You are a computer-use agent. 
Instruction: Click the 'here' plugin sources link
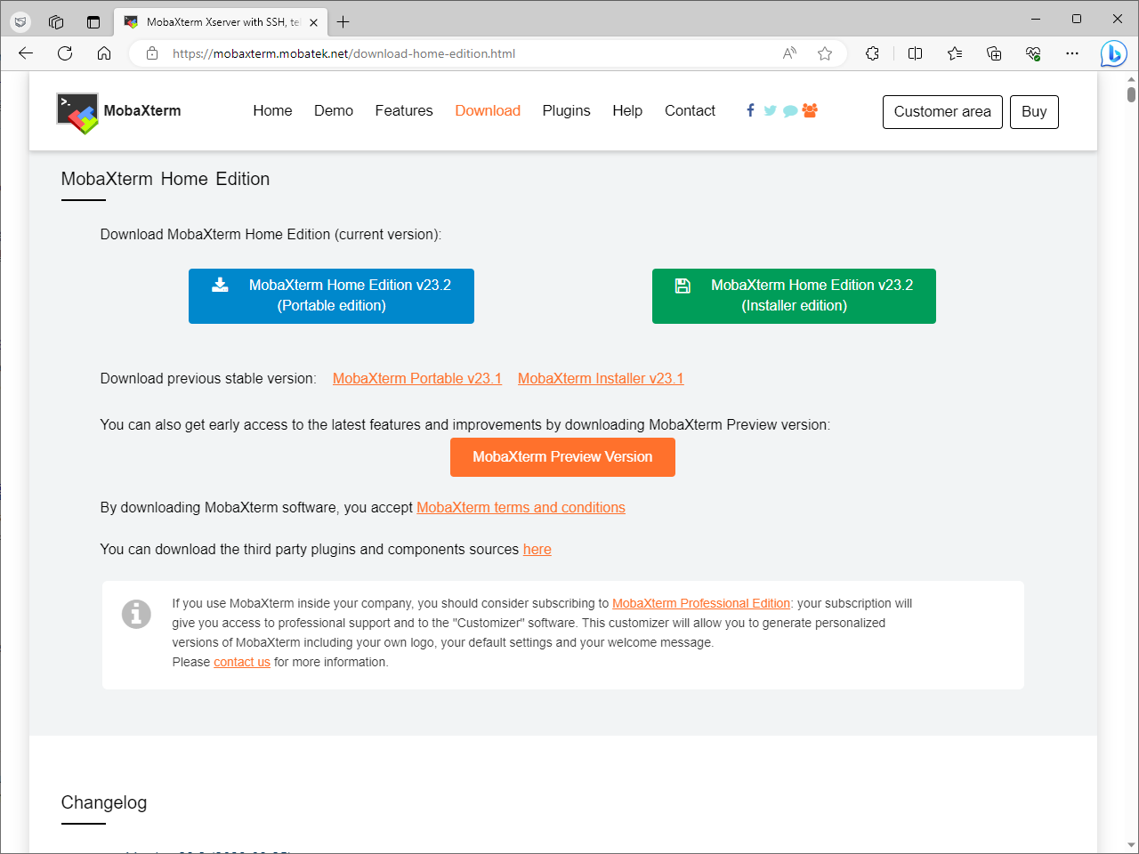point(537,549)
